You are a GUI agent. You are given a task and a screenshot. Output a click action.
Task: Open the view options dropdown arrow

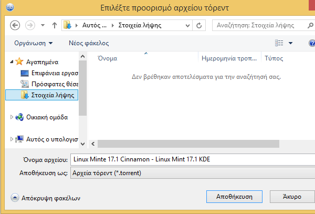(x=290, y=43)
